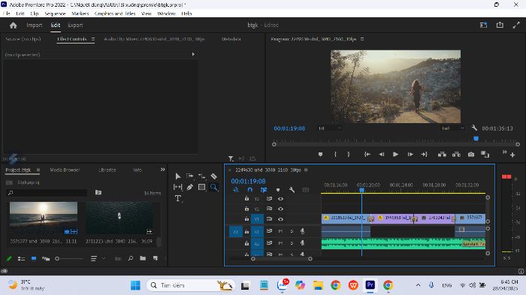
Task: Click Go to Out point
Action: [425, 154]
